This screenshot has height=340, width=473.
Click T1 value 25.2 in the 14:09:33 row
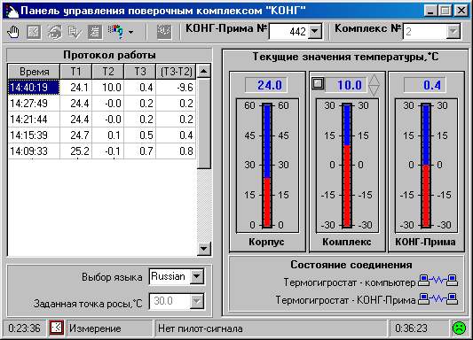click(x=76, y=151)
